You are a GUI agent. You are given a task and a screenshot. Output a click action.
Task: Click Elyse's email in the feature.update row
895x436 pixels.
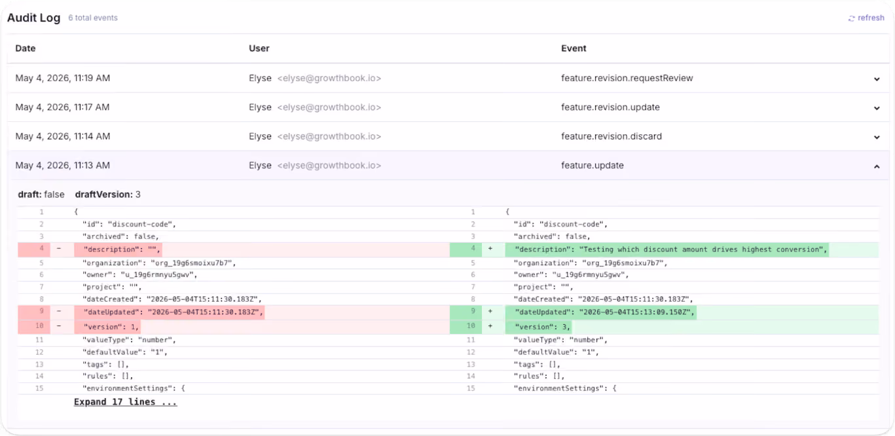pyautogui.click(x=329, y=166)
